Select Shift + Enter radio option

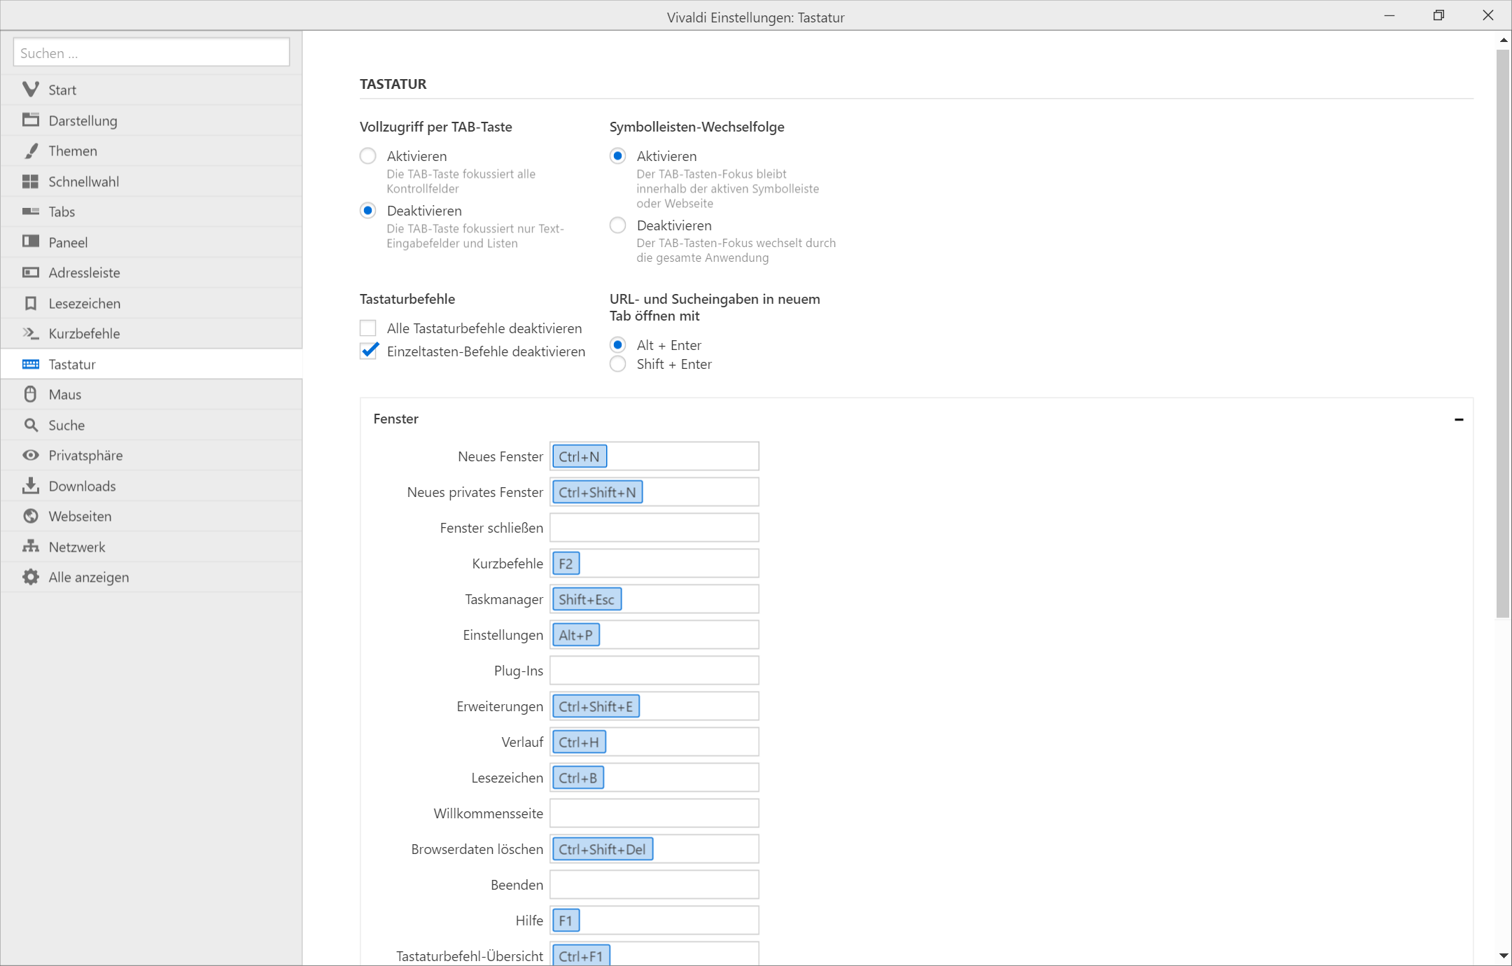[617, 364]
